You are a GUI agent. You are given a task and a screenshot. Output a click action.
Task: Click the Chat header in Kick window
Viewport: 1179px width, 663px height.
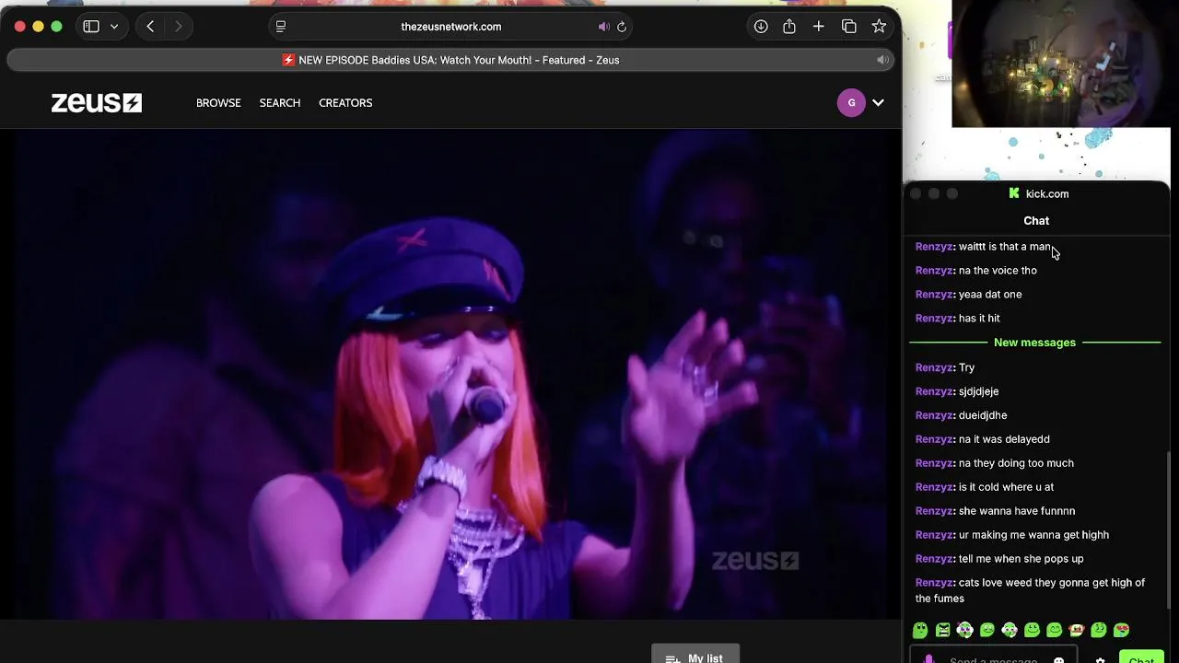click(1036, 221)
